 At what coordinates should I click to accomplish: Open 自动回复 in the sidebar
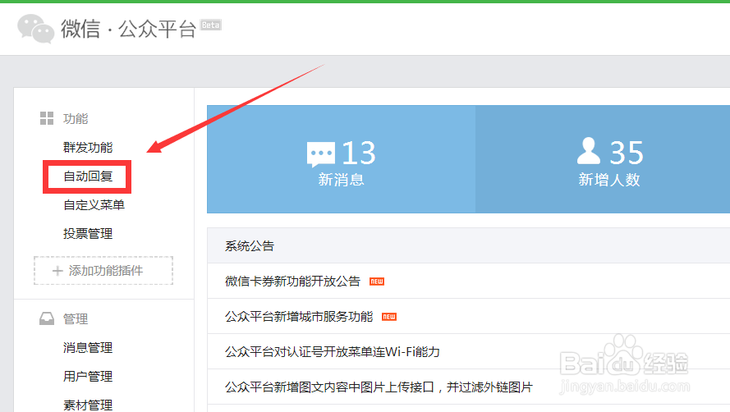[x=88, y=176]
